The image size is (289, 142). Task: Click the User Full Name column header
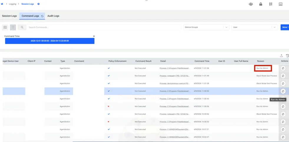point(241,61)
